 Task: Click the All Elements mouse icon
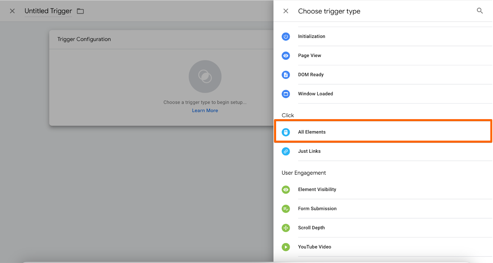click(x=286, y=132)
